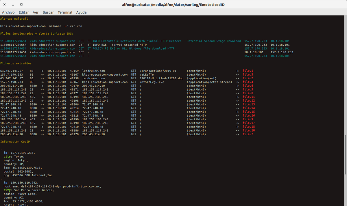Click 'file.2' in extracted files
Viewport: 347px width, 206px height.
point(248,78)
